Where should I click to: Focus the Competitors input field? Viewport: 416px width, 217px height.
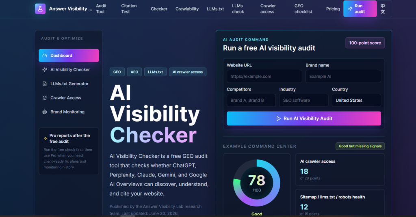click(251, 101)
